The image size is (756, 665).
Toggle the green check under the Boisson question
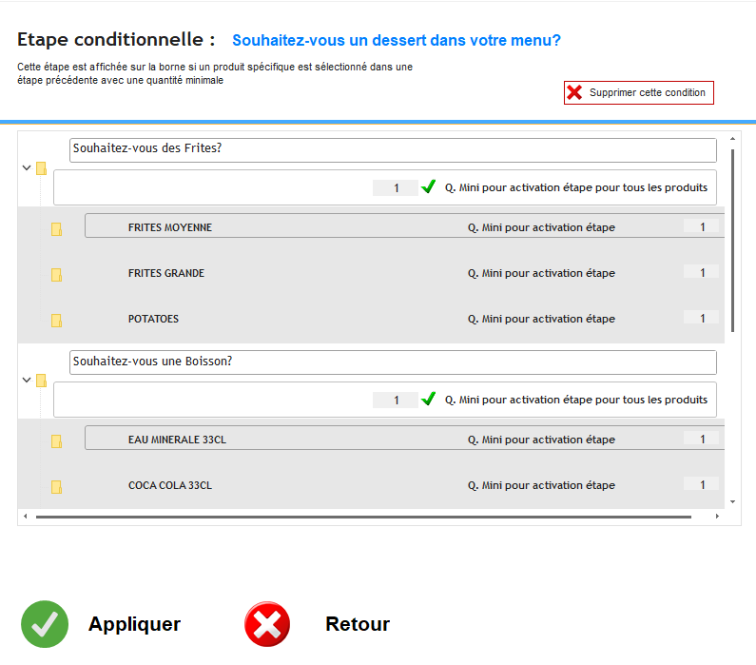click(x=429, y=400)
